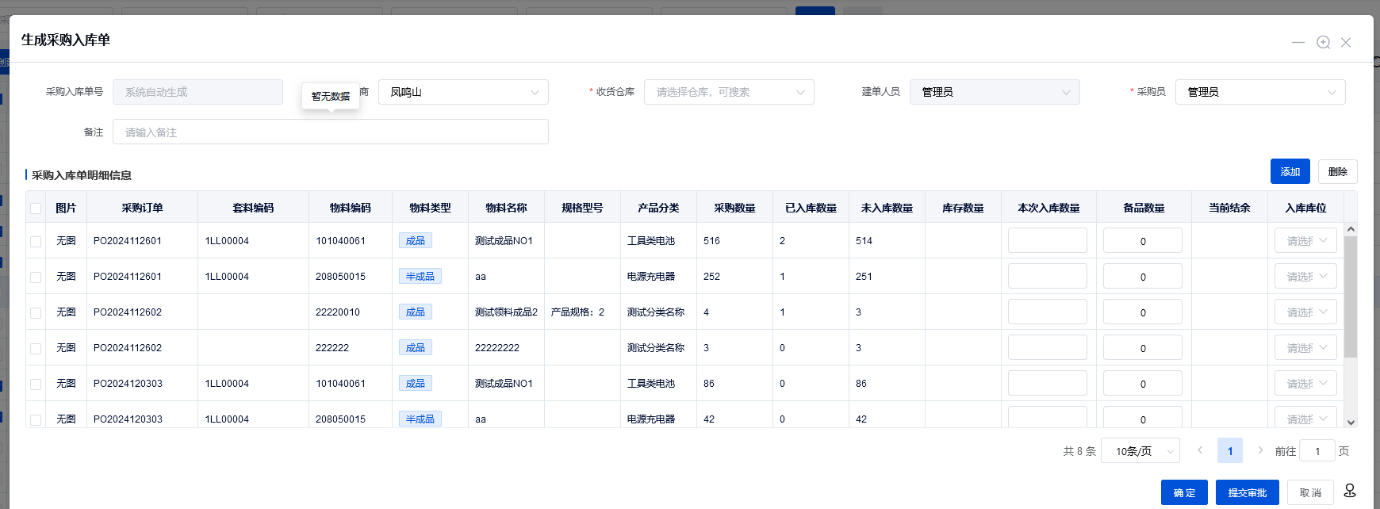Viewport: 1380px width, 509px height.
Task: Click the 备注 remarks input field
Action: click(330, 132)
